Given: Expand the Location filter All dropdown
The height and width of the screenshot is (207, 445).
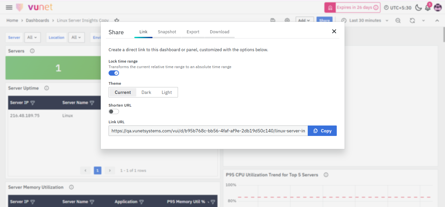Looking at the screenshot, I should coord(77,37).
